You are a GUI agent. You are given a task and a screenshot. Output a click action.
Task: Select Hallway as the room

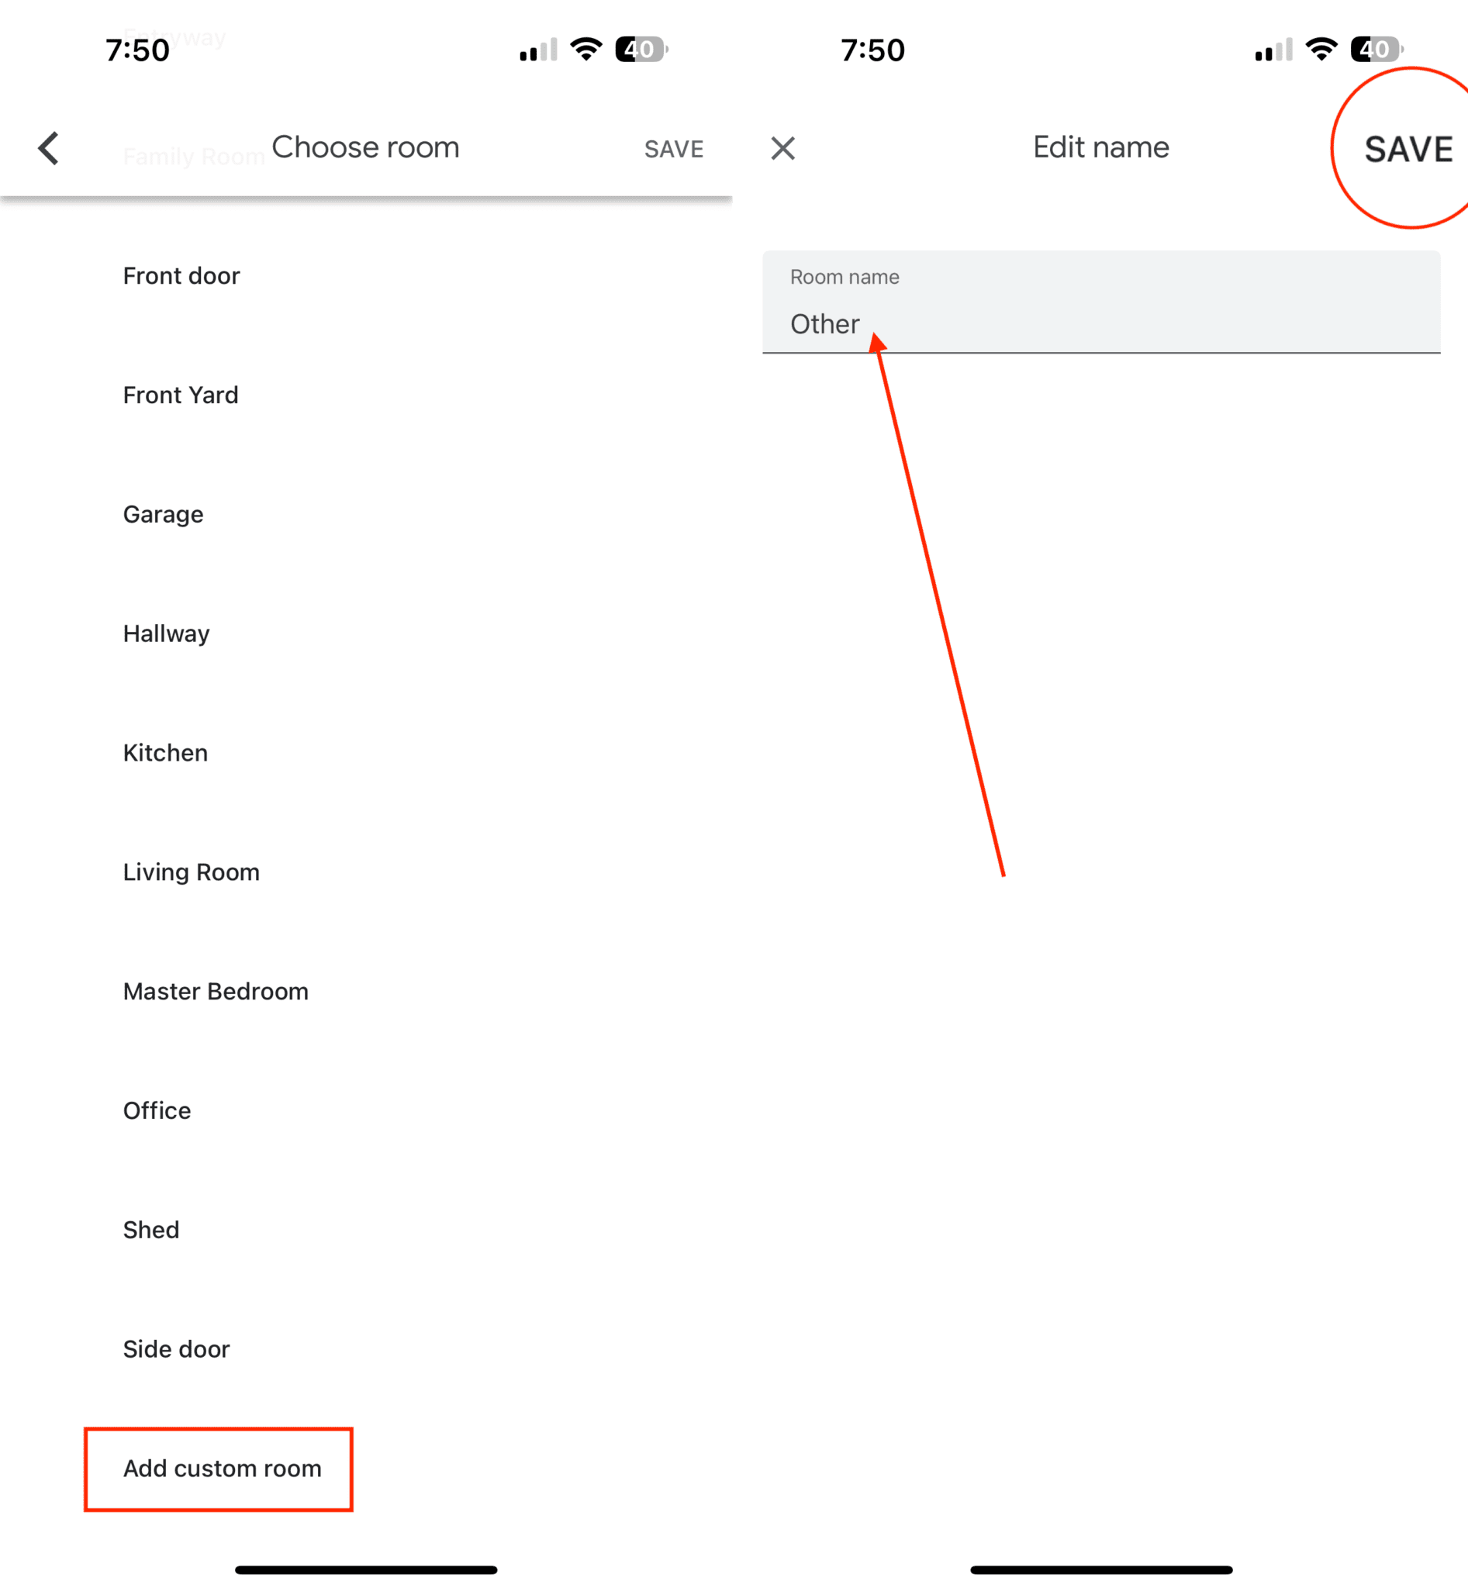166,633
